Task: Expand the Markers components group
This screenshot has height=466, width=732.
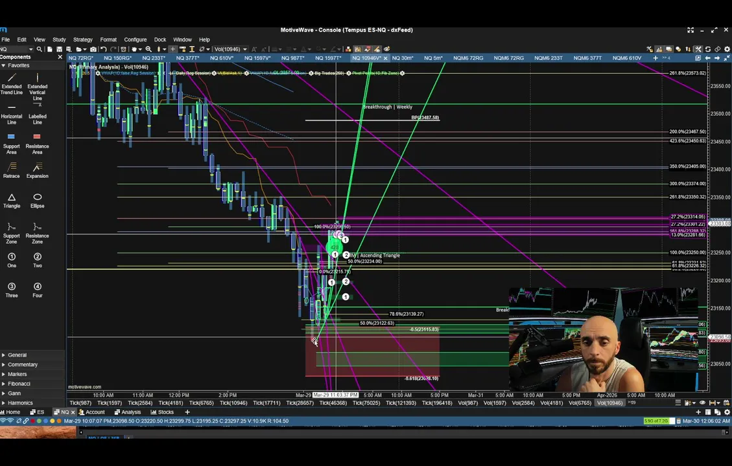Action: point(18,374)
